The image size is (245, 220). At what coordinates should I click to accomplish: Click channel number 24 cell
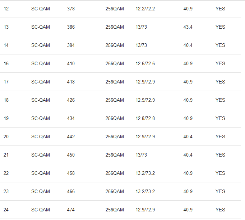[6, 210]
